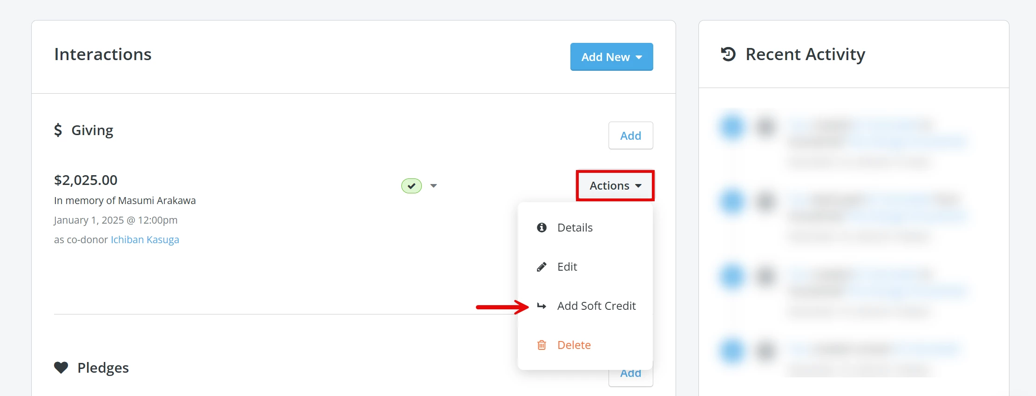This screenshot has height=396, width=1036.
Task: Click Delete in the Actions menu
Action: coord(574,345)
